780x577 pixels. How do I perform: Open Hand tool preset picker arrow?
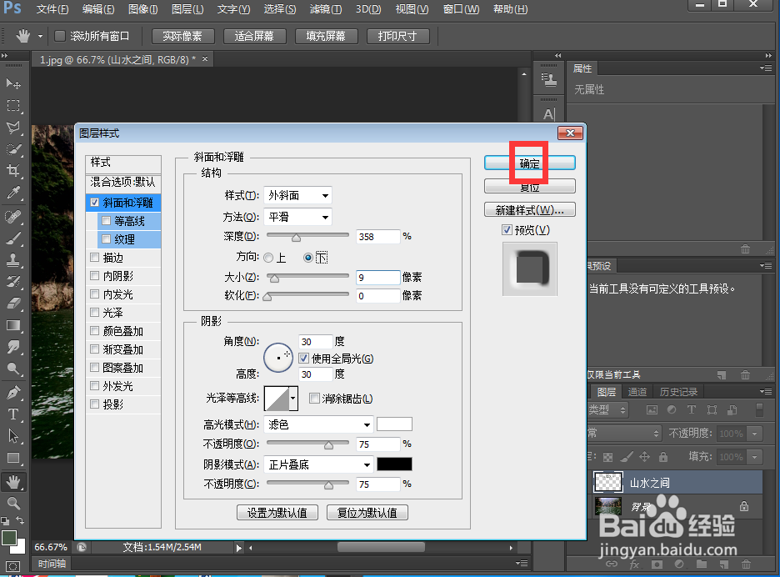pyautogui.click(x=40, y=37)
